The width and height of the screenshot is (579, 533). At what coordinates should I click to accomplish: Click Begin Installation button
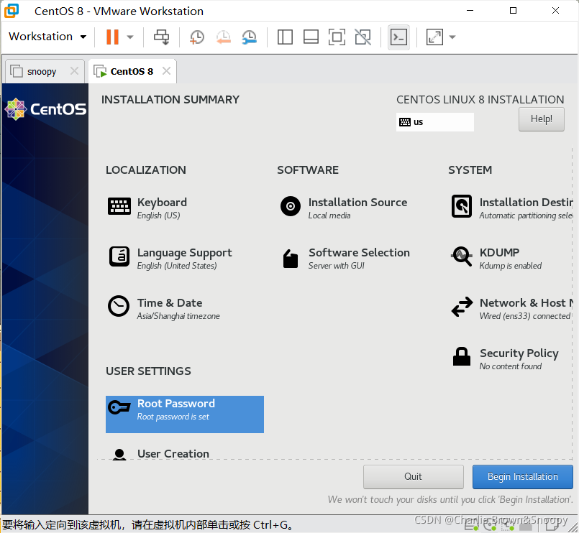point(522,476)
